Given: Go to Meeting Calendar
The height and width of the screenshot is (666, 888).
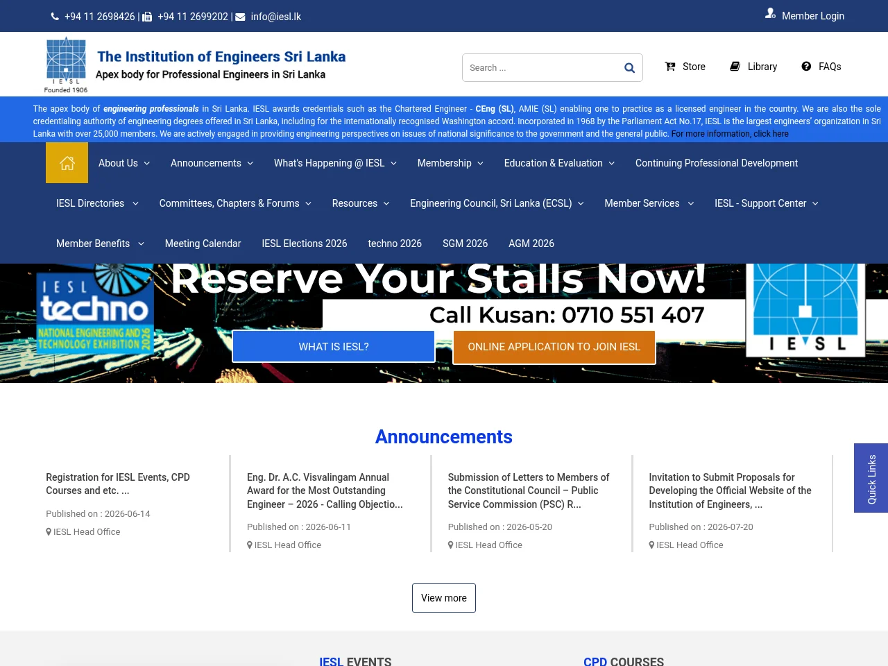Looking at the screenshot, I should (203, 244).
